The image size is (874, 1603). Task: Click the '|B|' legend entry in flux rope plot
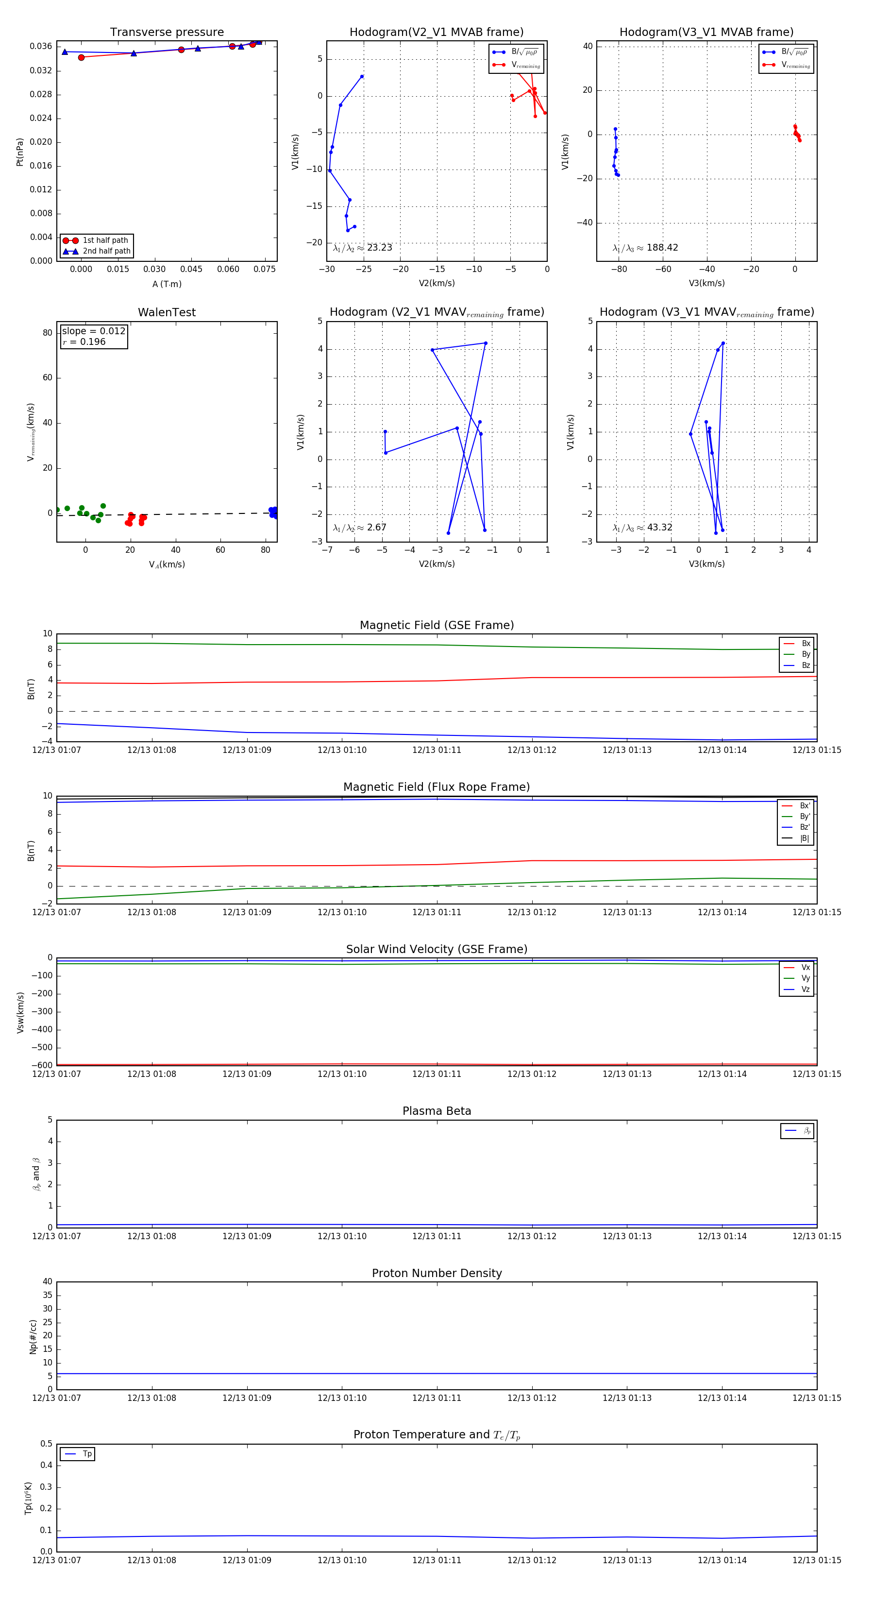[796, 839]
